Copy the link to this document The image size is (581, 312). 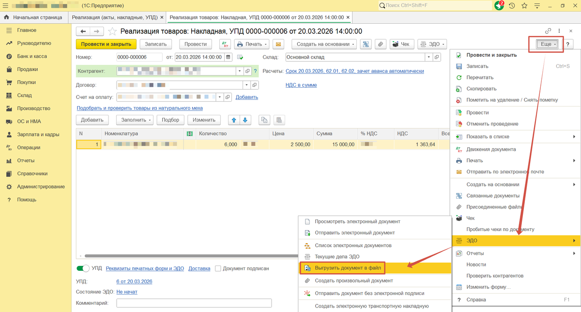pos(548,31)
